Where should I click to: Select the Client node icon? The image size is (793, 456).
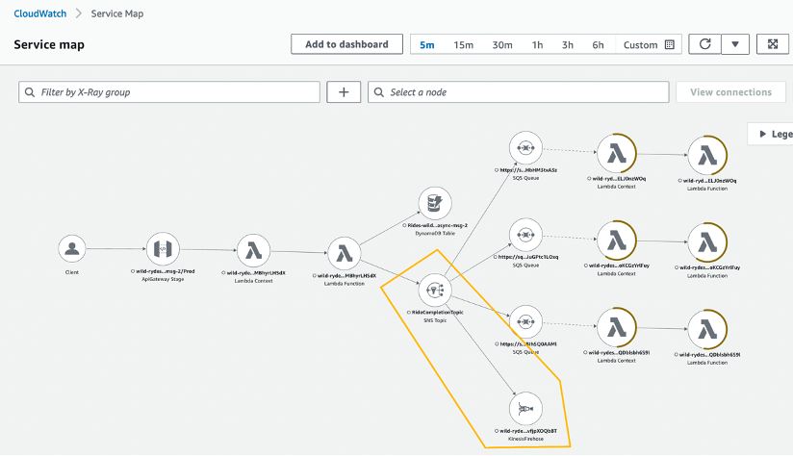coord(72,249)
